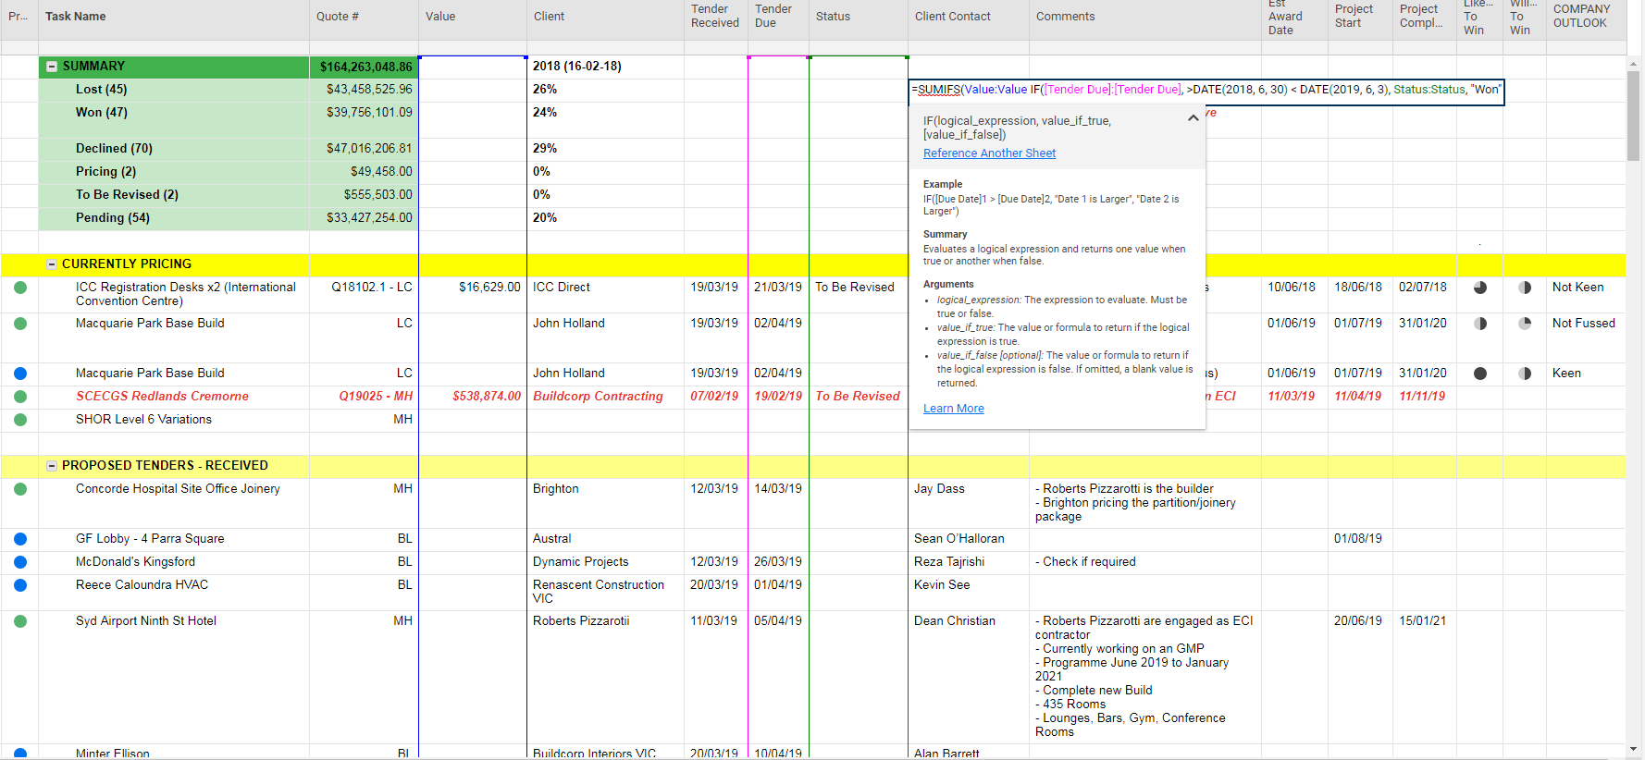Click green status dot for SHOR Level 6 Variations
The height and width of the screenshot is (760, 1645).
(20, 420)
